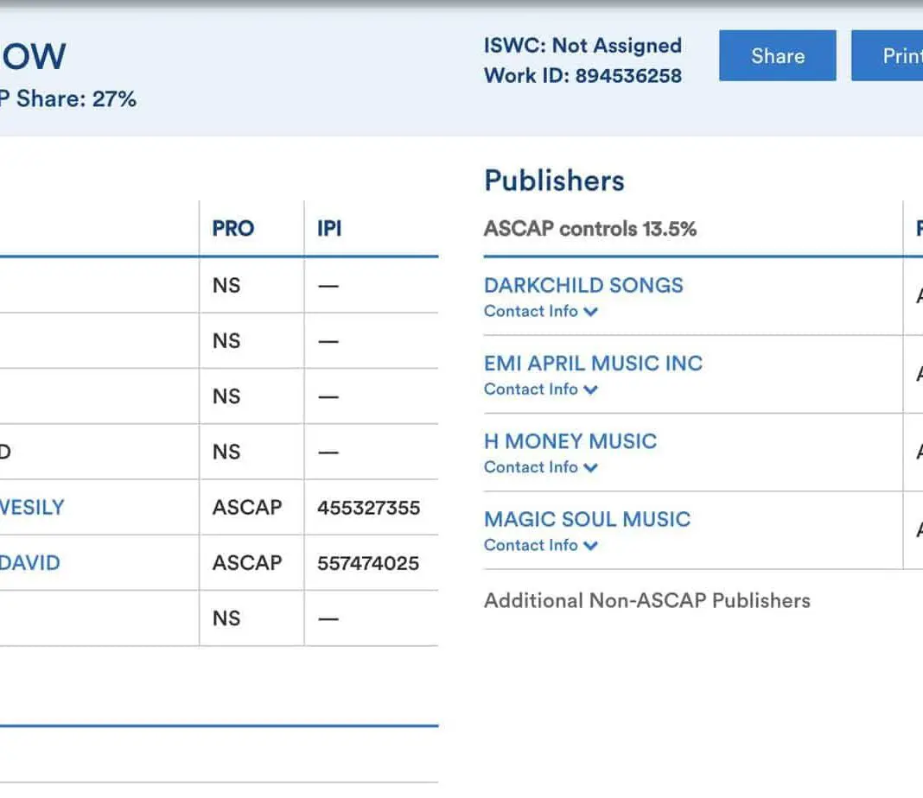Open the MAGIC SOUL MUSIC publisher link
Screen dimensions: 923x798
[587, 519]
